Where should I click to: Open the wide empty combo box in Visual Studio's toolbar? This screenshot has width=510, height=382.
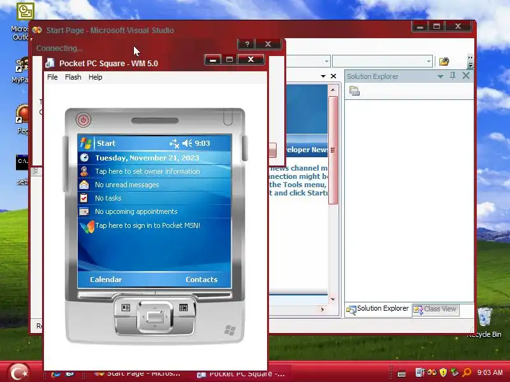pyautogui.click(x=382, y=61)
